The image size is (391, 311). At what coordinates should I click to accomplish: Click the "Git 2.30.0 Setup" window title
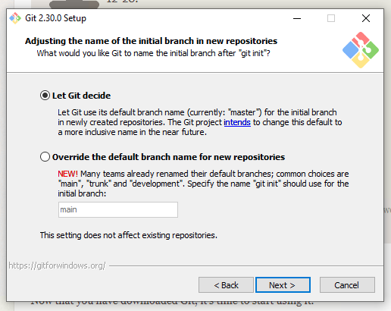pos(55,18)
